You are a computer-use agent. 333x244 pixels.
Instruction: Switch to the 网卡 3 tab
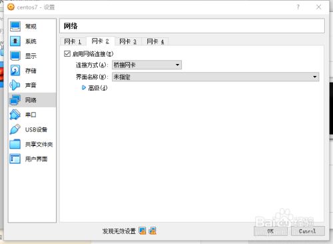point(128,41)
